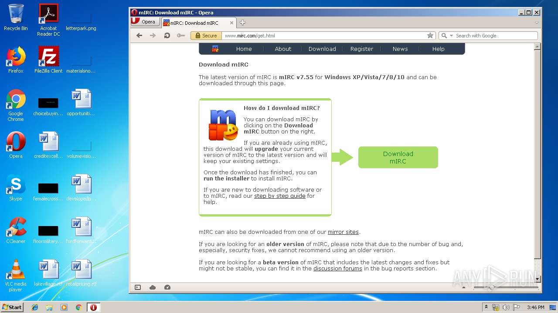The width and height of the screenshot is (558, 313).
Task: Toggle Opera Turbo gauge icon
Action: (x=167, y=287)
